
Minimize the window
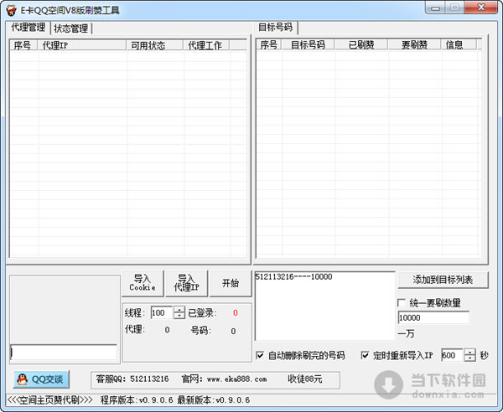pos(435,8)
